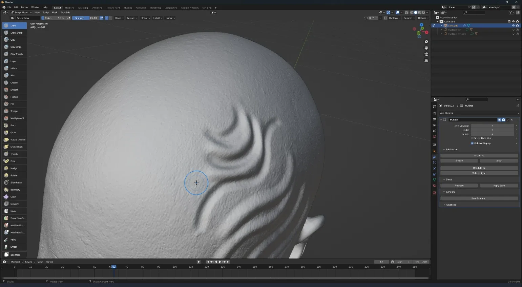Click the Unsubdivide button
The width and height of the screenshot is (522, 287).
click(479, 168)
